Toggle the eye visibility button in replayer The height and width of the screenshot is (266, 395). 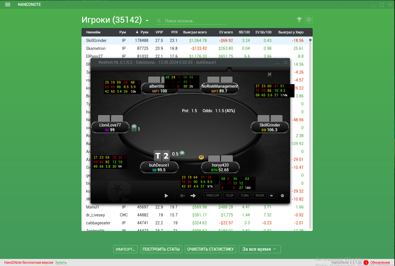tap(271, 195)
